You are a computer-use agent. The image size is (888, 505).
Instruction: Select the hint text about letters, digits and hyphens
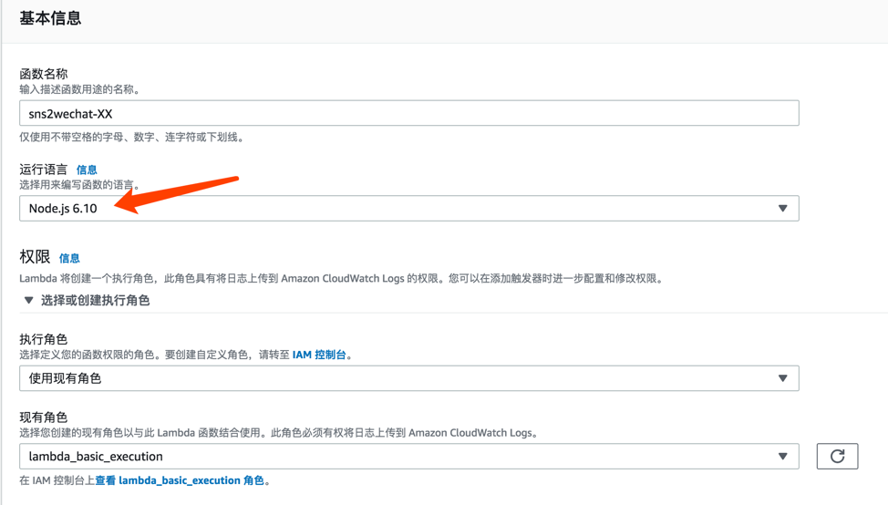coord(132,137)
